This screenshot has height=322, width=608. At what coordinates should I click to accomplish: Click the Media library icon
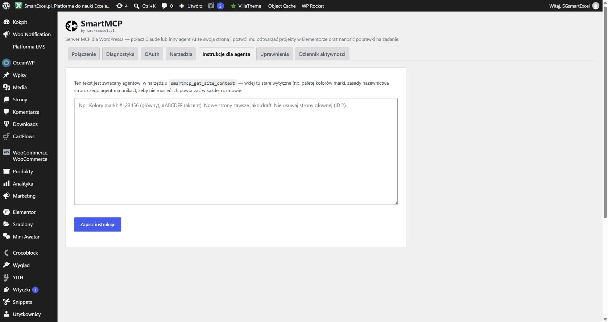6,87
